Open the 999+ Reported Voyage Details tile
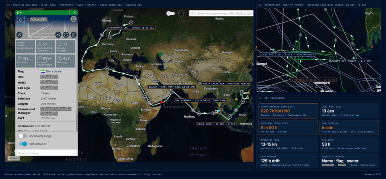Image resolution: width=386 pixels, height=179 pixels. [46, 61]
